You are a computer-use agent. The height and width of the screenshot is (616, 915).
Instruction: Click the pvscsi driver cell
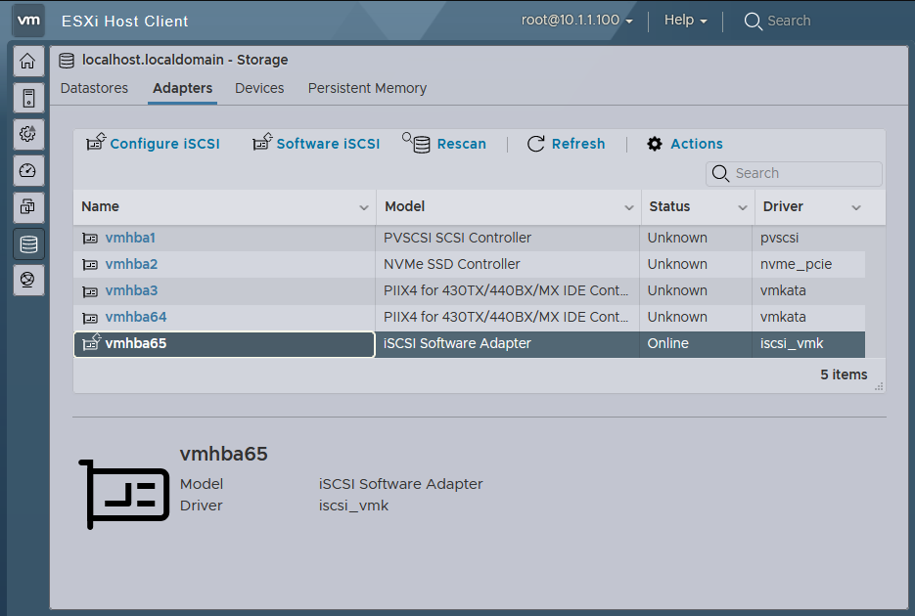(808, 238)
